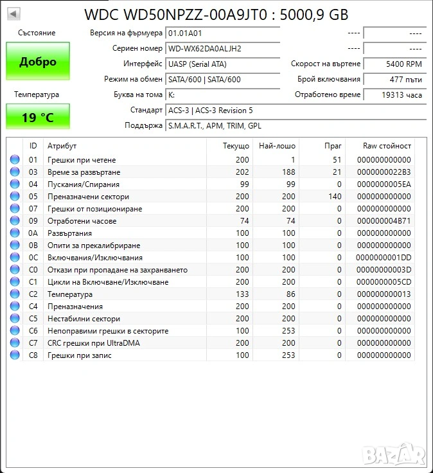Click the green 19 °C temperature button
The height and width of the screenshot is (473, 433).
pos(38,117)
